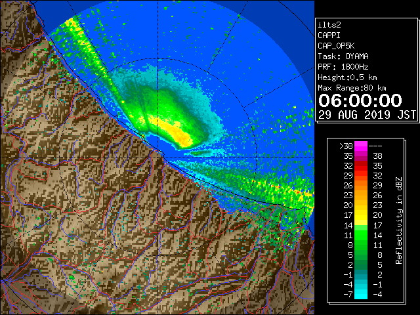This screenshot has width=420, height=315.
Task: Click the vertical "Reflectivity in dBZ" label
Action: (399, 220)
